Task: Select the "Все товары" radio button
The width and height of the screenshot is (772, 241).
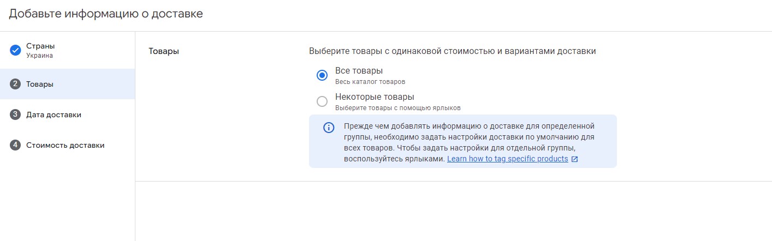Action: coord(322,75)
